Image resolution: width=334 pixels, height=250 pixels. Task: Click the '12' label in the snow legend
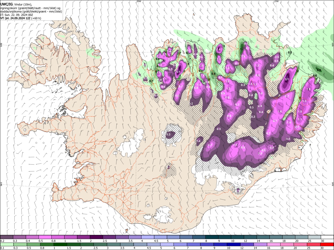245,241
